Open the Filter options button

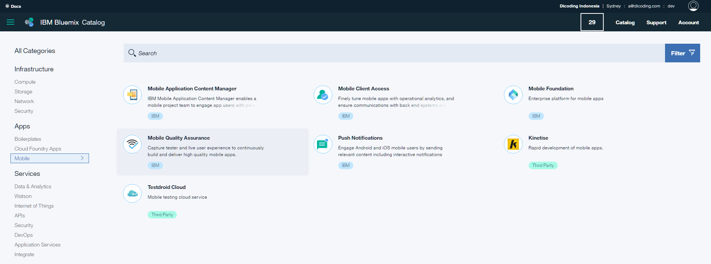(682, 53)
